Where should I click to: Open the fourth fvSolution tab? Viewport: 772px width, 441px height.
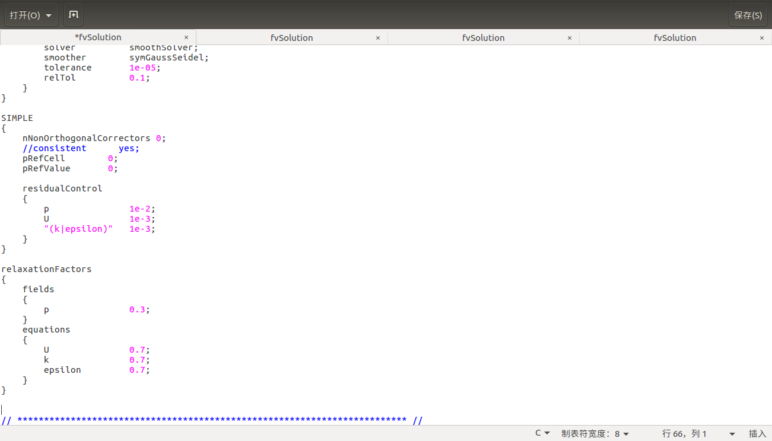[675, 38]
